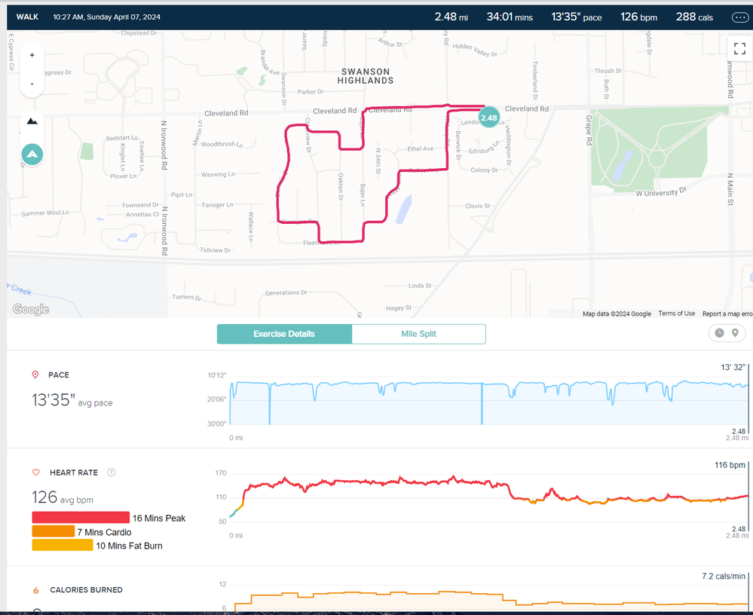Zoom out on the map with minus button
This screenshot has width=753, height=615.
[x=32, y=84]
